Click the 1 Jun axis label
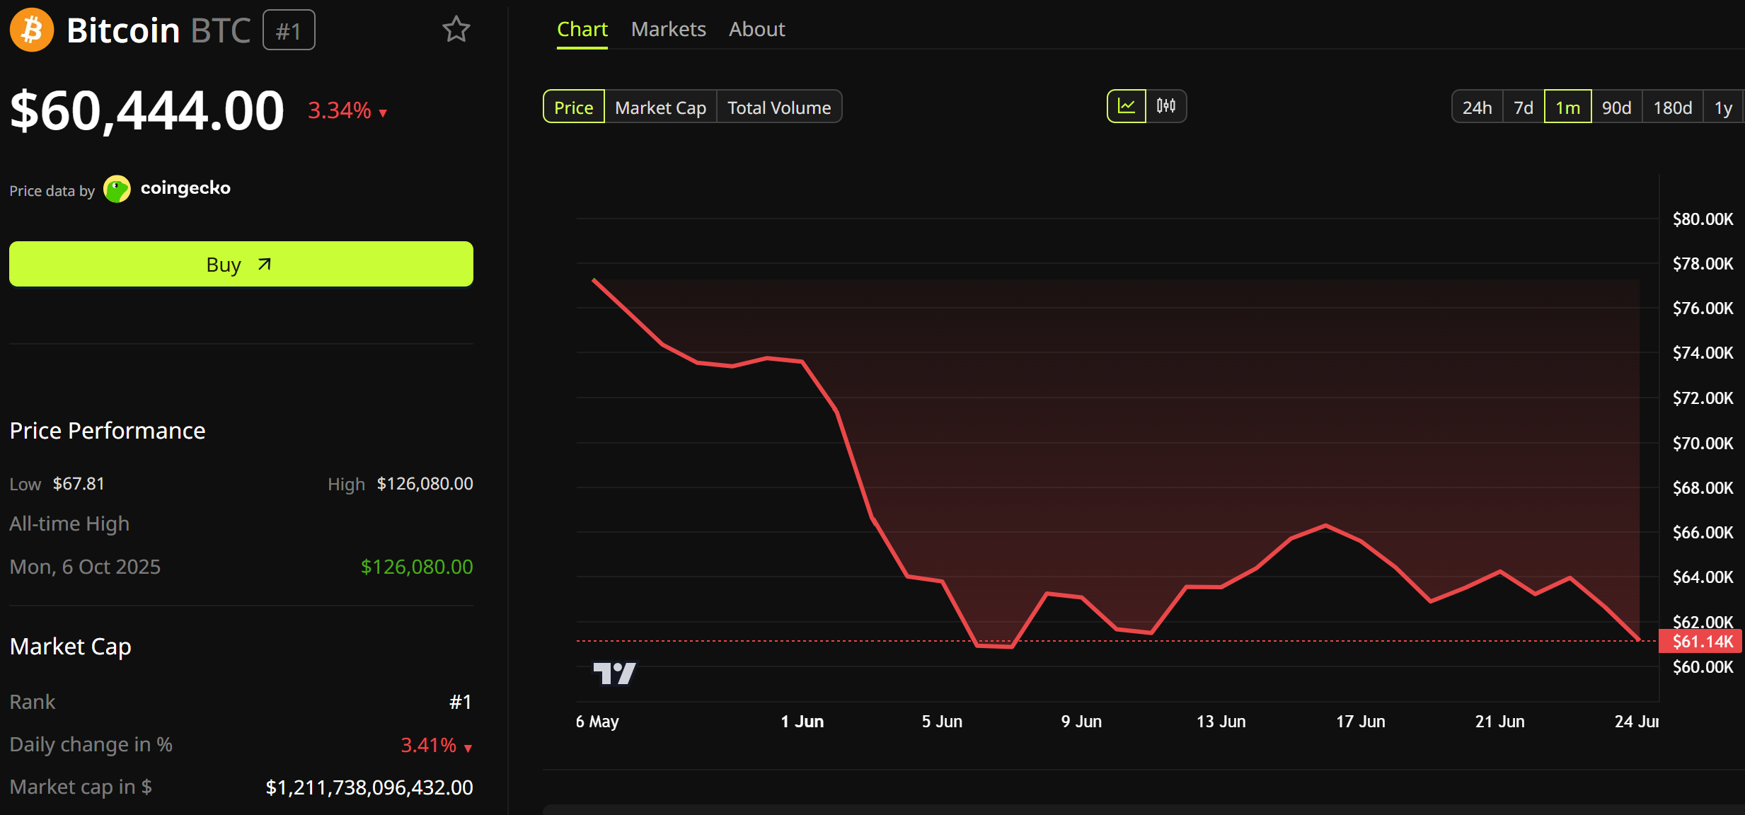Viewport: 1745px width, 815px height. coord(802,722)
